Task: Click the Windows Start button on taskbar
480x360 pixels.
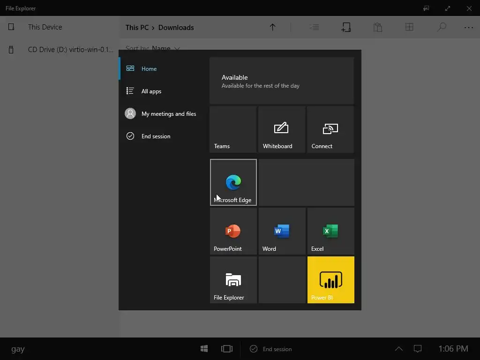Action: [204, 349]
